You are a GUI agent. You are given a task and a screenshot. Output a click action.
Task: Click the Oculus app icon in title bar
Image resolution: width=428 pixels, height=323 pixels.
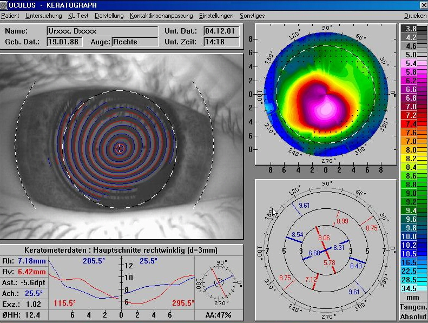click(4, 5)
